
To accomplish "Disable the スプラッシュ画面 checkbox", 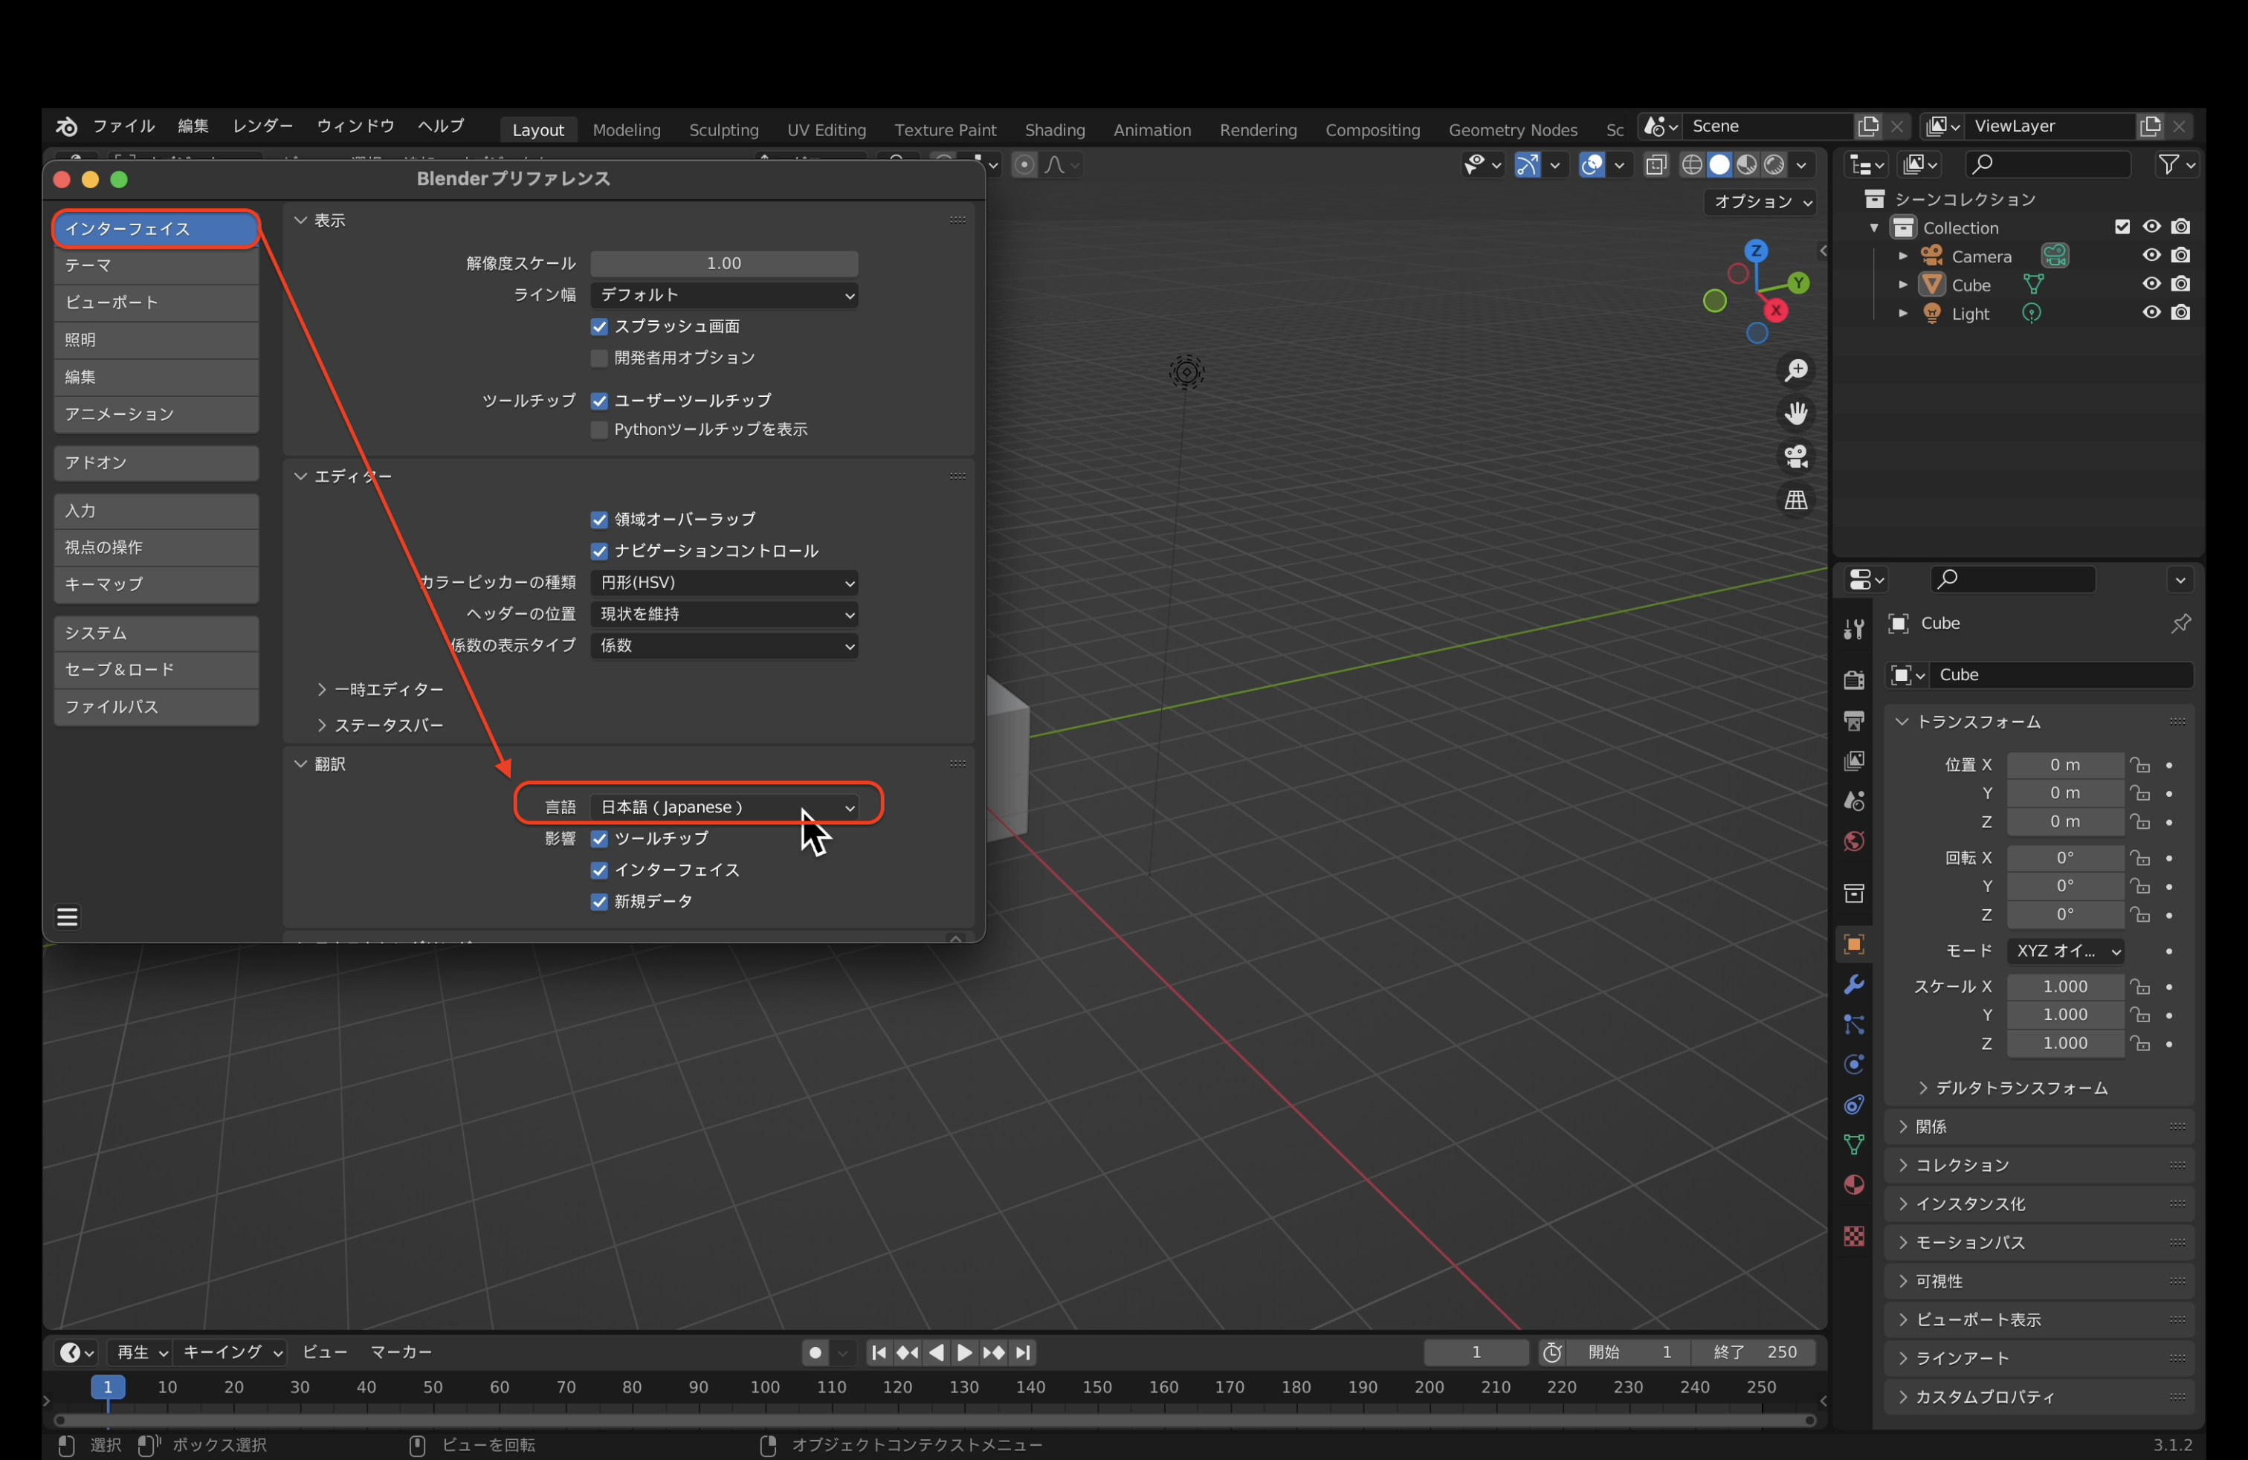I will 599,327.
